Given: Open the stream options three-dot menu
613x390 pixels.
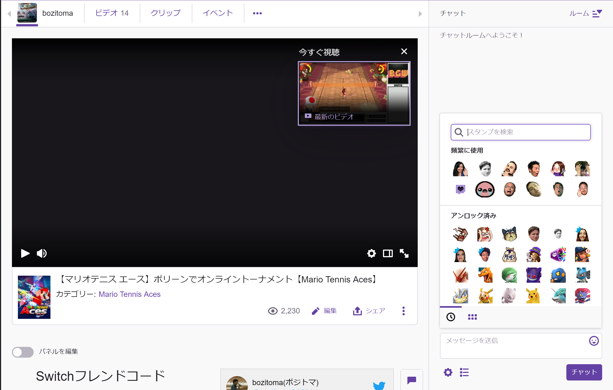Looking at the screenshot, I should 403,311.
